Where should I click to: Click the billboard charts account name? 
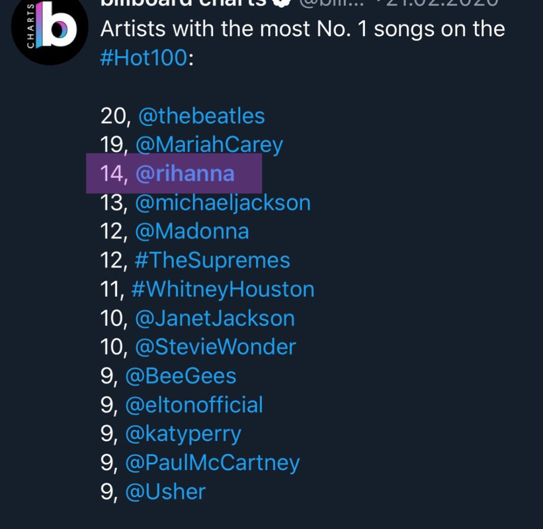[183, 3]
